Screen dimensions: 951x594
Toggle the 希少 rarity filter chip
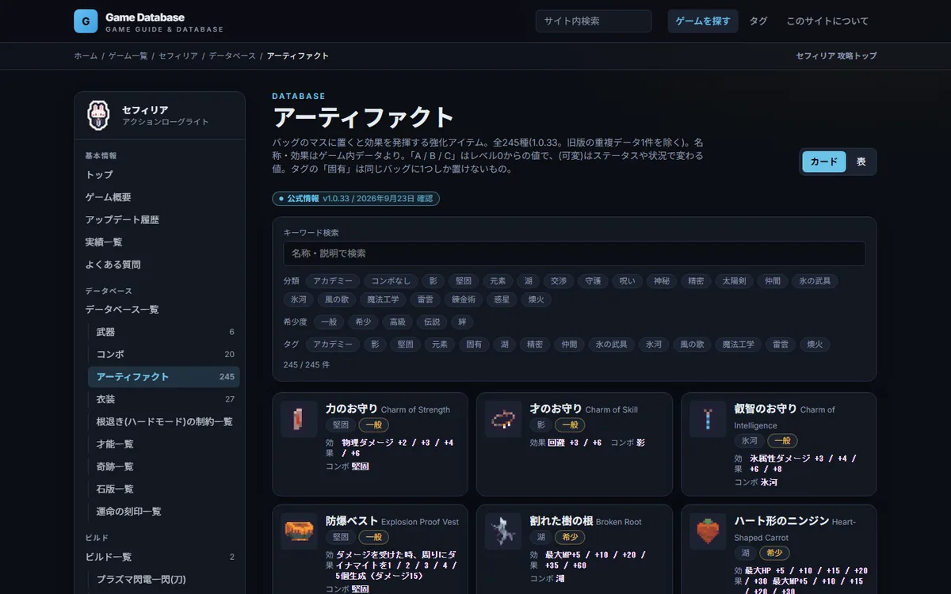point(363,322)
